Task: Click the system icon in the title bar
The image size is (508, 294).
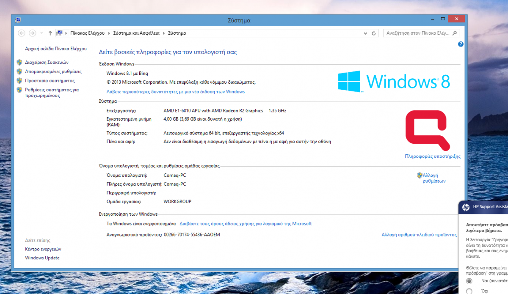Action: 18,19
